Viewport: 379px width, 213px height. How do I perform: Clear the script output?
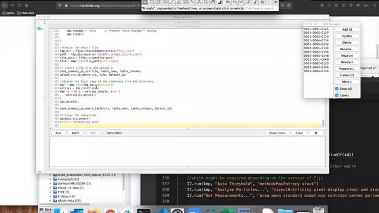(299, 133)
